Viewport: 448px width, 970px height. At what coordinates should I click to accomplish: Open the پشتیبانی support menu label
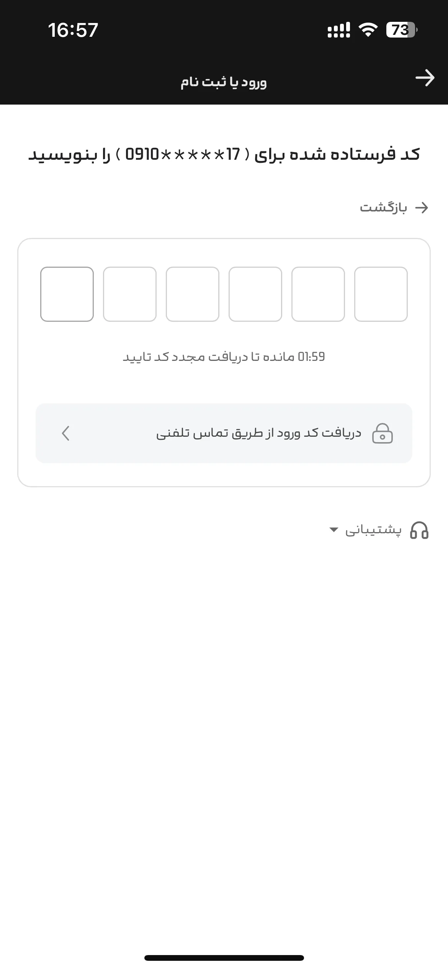pyautogui.click(x=373, y=531)
